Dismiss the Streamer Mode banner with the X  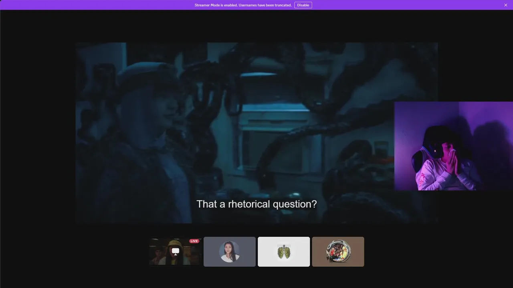(x=506, y=5)
